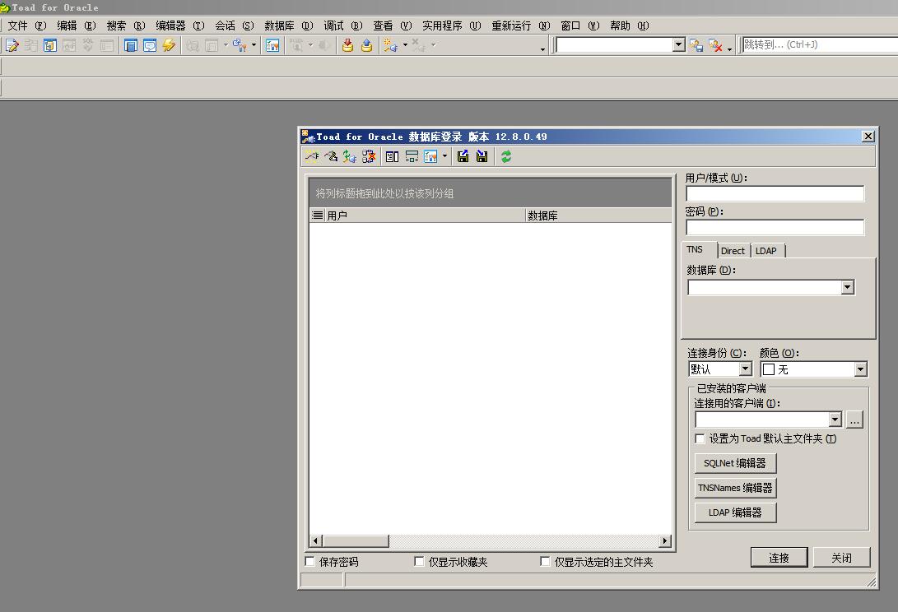This screenshot has width=898, height=612.
Task: Open the 帮助 menu
Action: coord(630,25)
